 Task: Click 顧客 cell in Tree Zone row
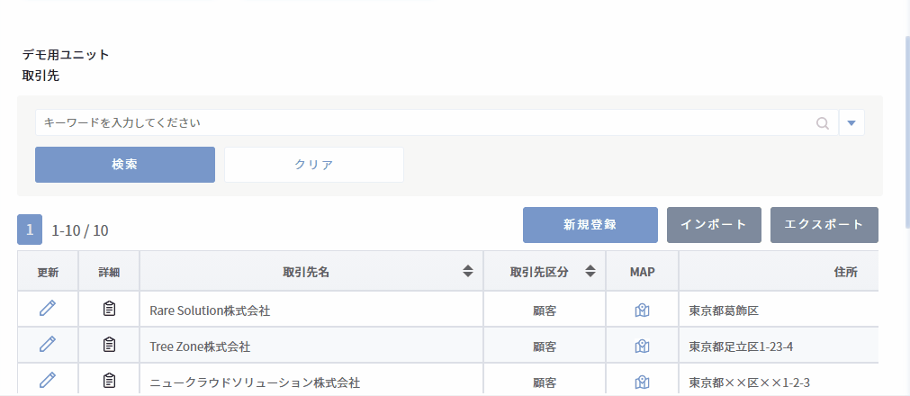pyautogui.click(x=545, y=346)
